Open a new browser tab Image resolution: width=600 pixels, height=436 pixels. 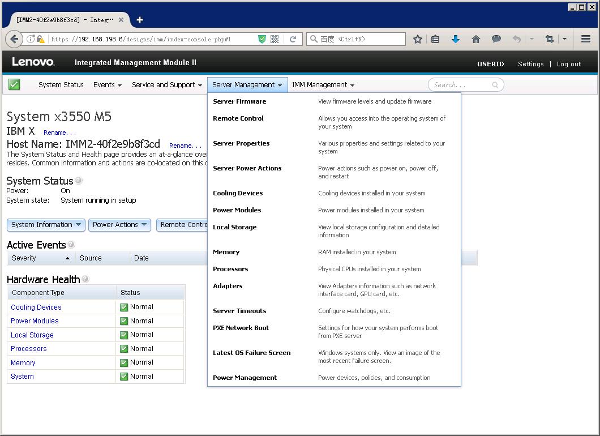(x=139, y=20)
